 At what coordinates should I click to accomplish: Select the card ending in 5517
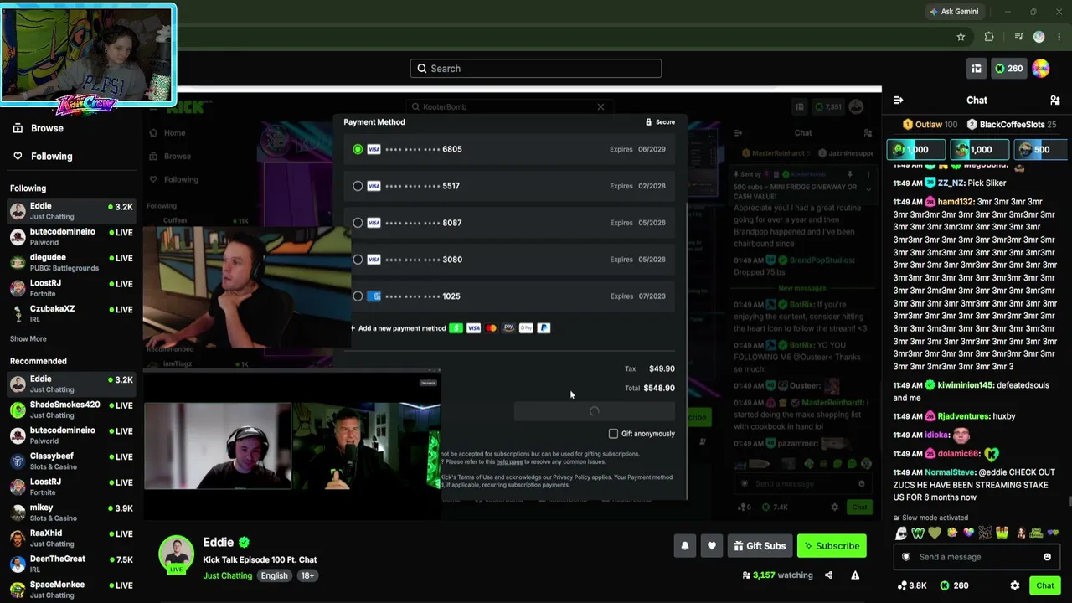point(509,186)
